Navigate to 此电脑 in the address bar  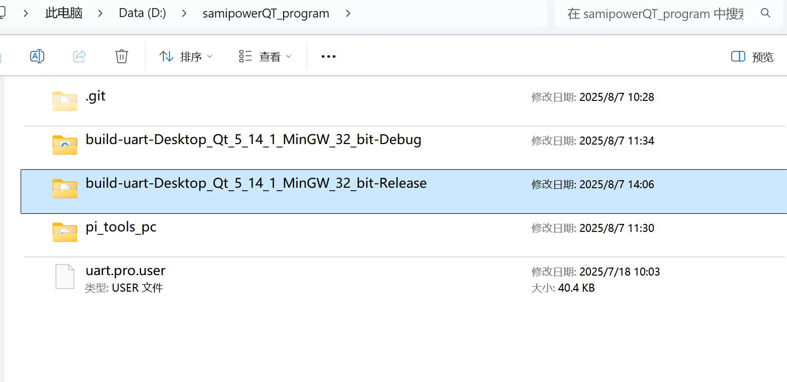click(x=64, y=14)
